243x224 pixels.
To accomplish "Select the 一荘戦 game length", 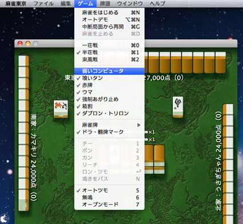I will (109, 45).
